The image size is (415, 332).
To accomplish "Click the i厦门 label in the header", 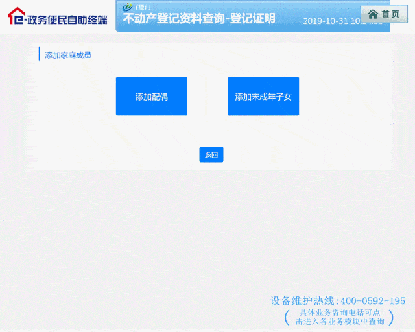I will coord(143,7).
